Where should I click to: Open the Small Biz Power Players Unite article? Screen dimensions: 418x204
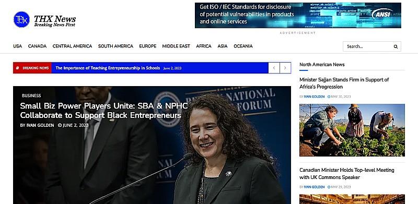tap(104, 111)
